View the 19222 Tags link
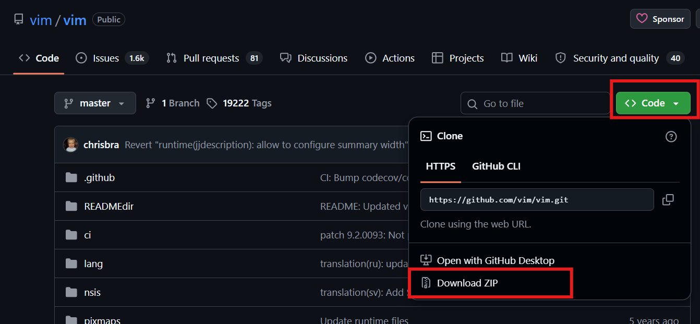The width and height of the screenshot is (700, 324). pos(239,103)
